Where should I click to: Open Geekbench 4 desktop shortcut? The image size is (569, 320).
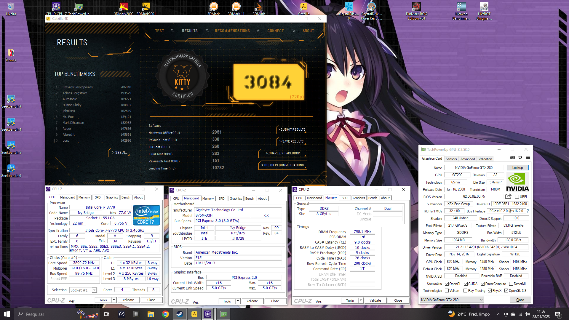[11, 125]
